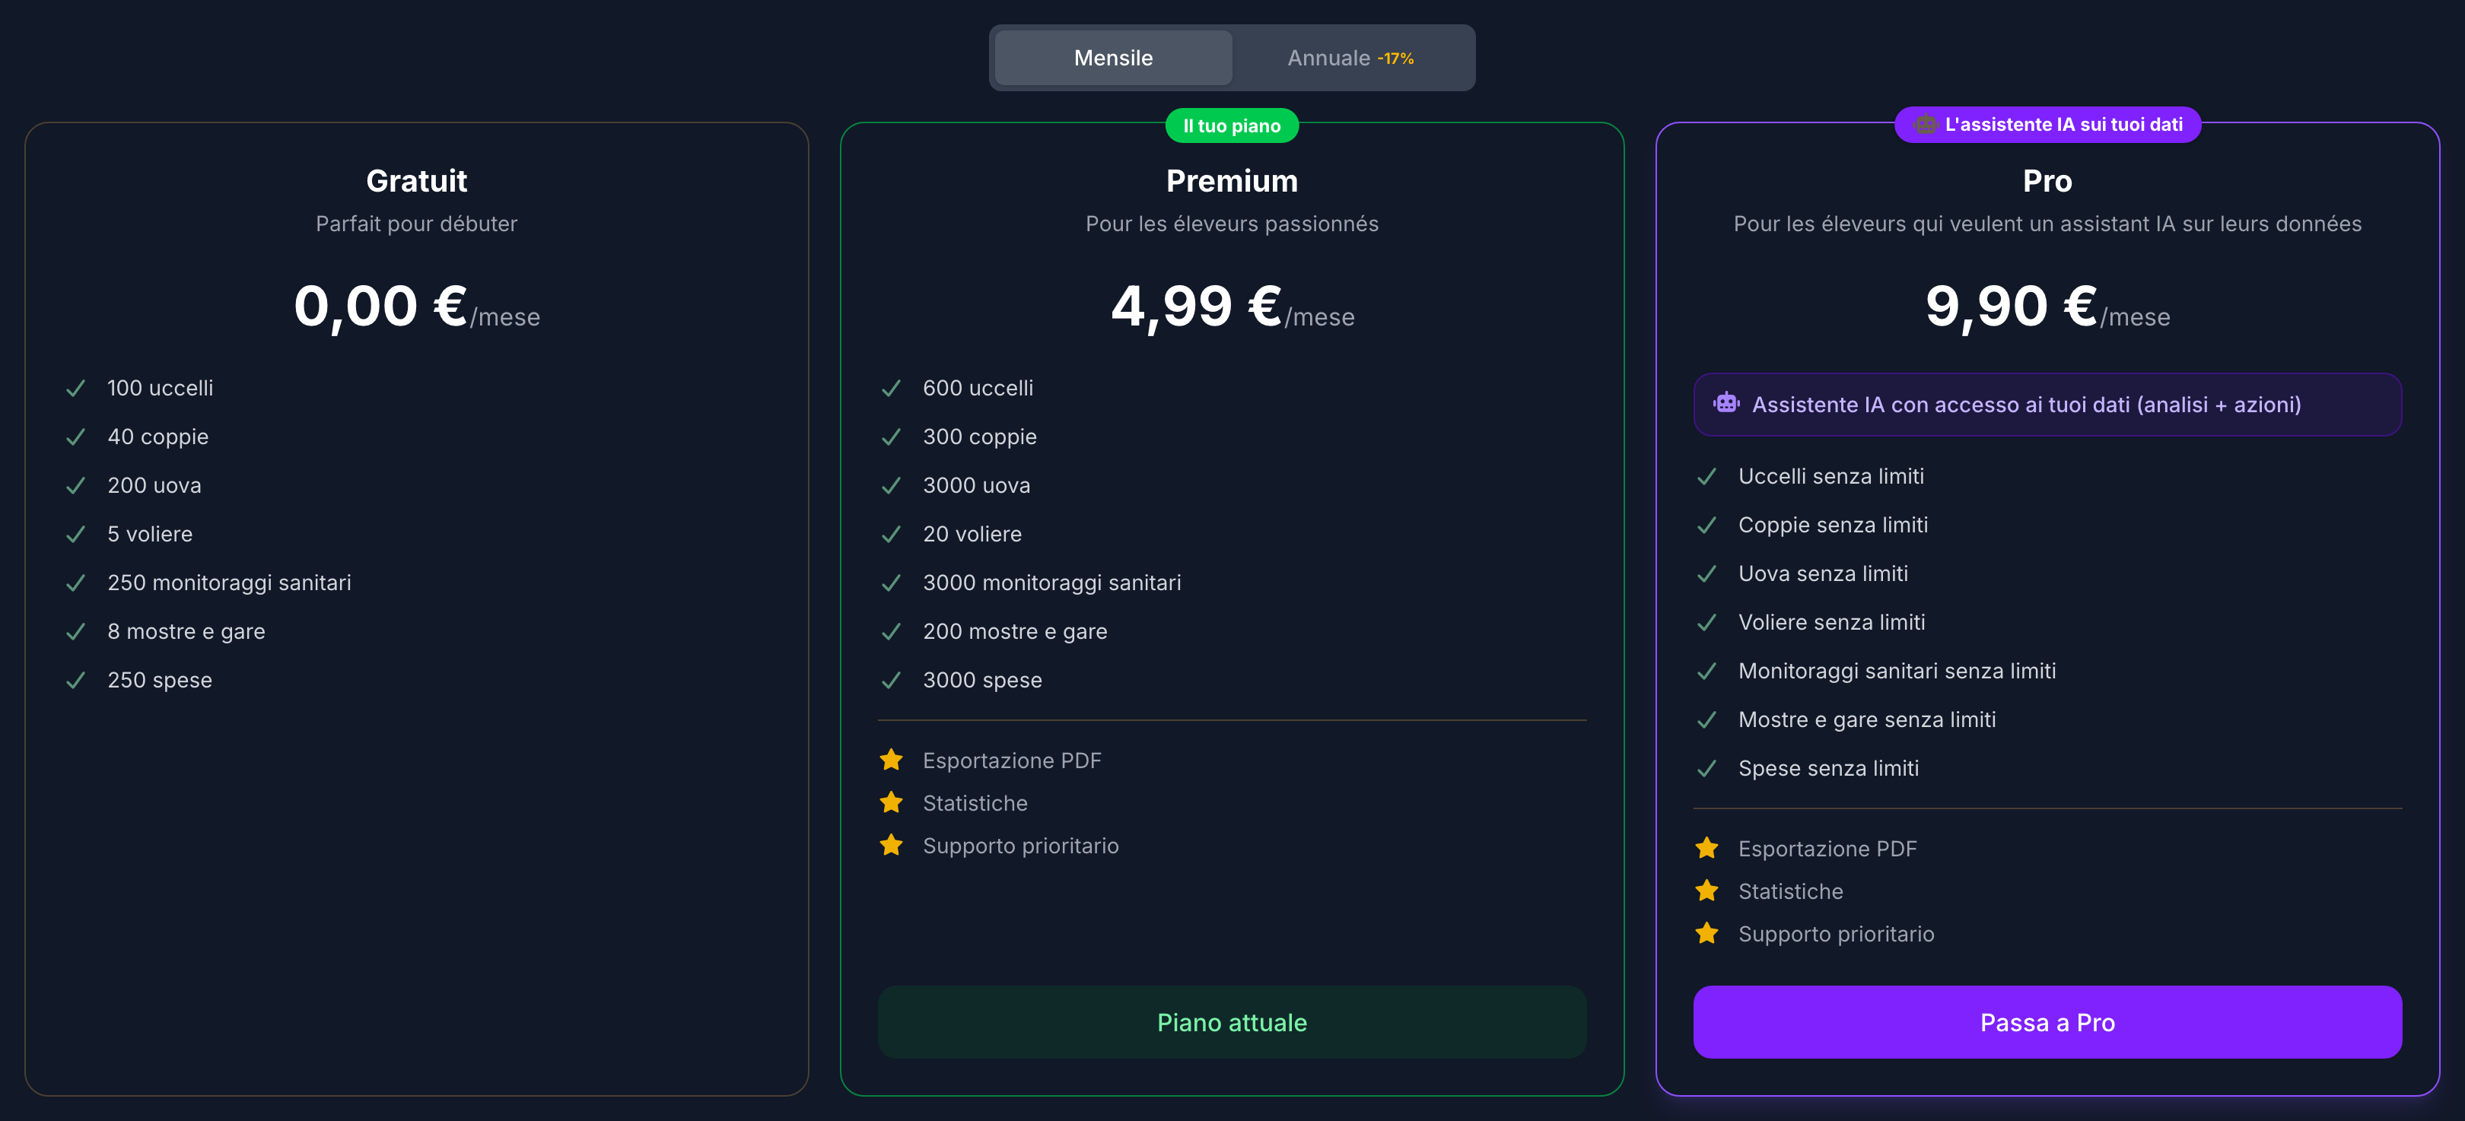The height and width of the screenshot is (1121, 2465).
Task: Click the star icon beside Premium Statistiche
Action: click(891, 802)
